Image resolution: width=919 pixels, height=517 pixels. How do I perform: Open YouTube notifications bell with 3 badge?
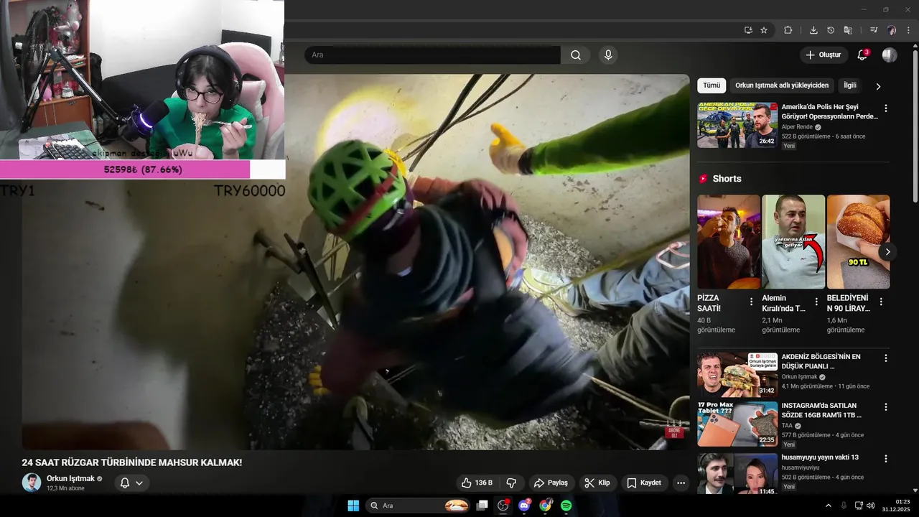(863, 55)
